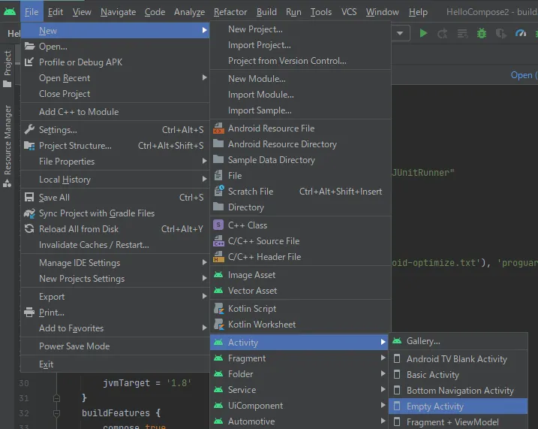Click the green Run app button
The width and height of the screenshot is (538, 429).
pyautogui.click(x=424, y=33)
